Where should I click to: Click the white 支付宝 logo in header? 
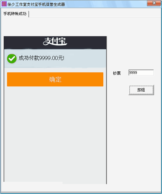[55, 41]
